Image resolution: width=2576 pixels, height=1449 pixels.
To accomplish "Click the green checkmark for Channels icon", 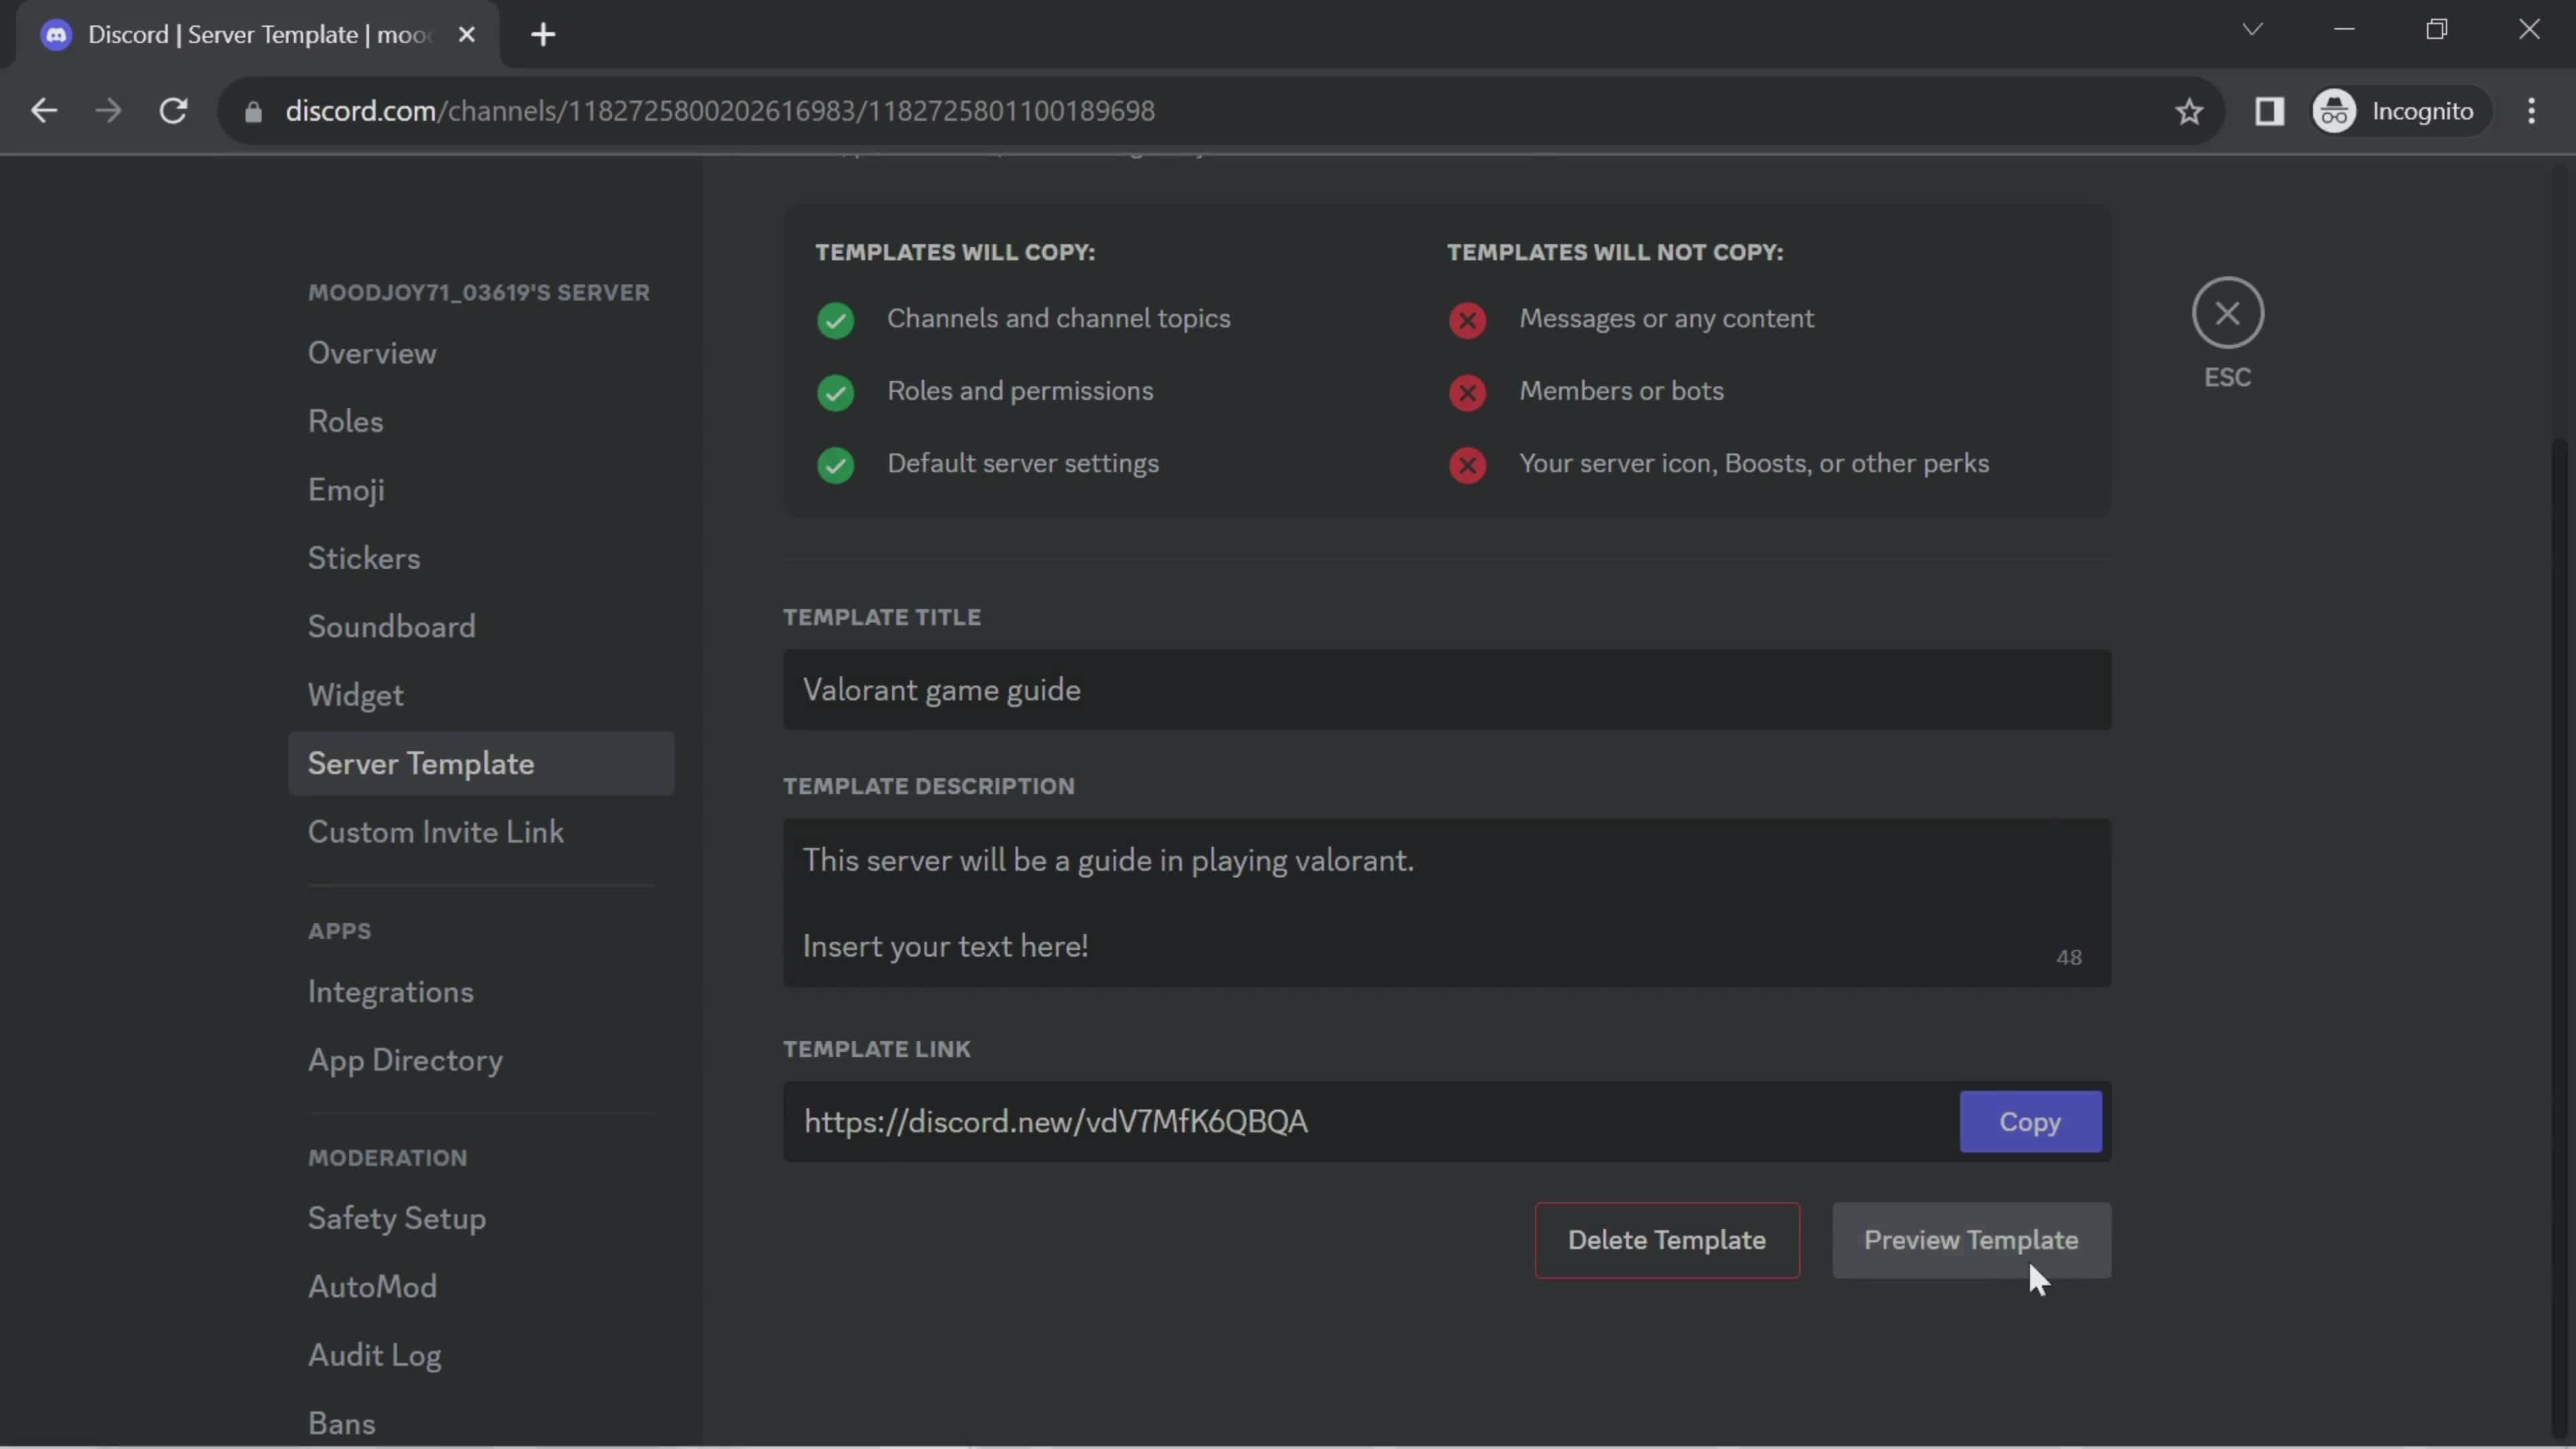I will [x=835, y=320].
